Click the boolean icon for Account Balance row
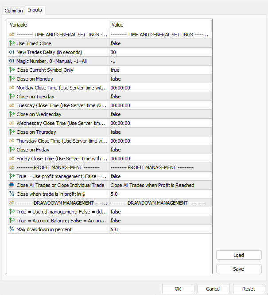The image size is (268, 295). (x=12, y=220)
